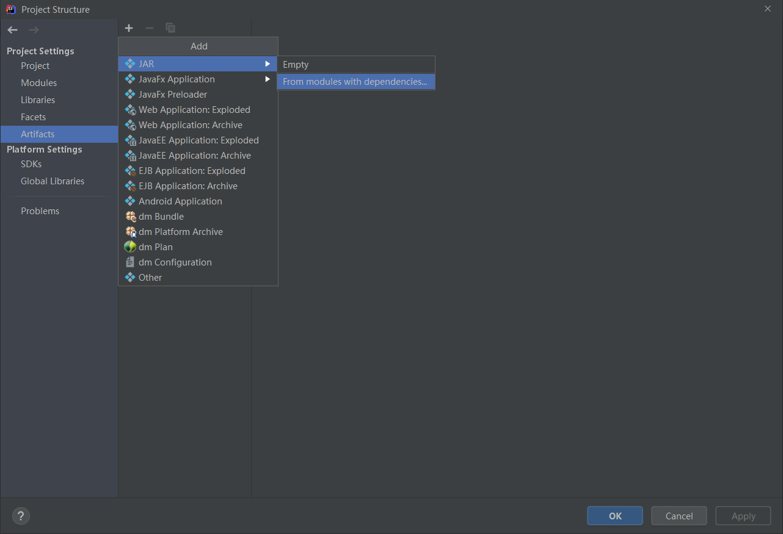Select Android Application entry
The image size is (783, 534).
[x=198, y=201]
